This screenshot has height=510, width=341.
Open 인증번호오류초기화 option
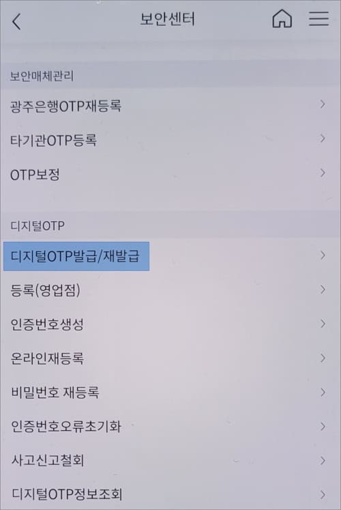[170, 427]
